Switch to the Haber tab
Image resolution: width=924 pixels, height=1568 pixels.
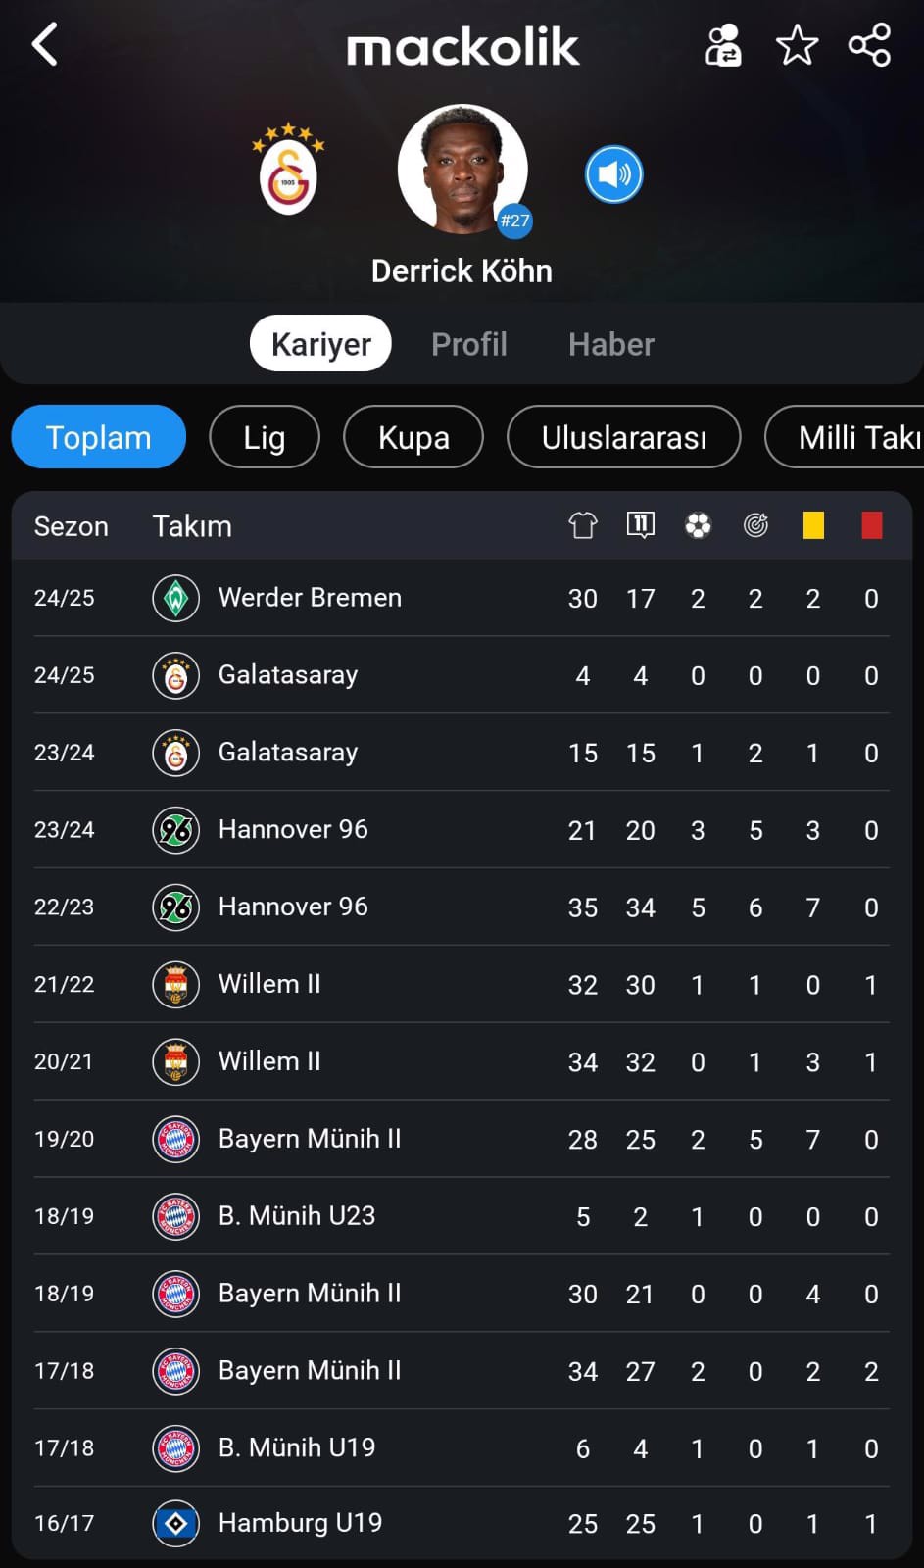pyautogui.click(x=611, y=344)
